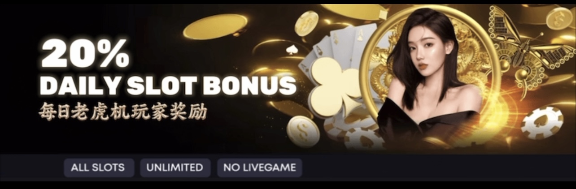
Task: Click the dollar coin below the club
Action: tap(303, 131)
